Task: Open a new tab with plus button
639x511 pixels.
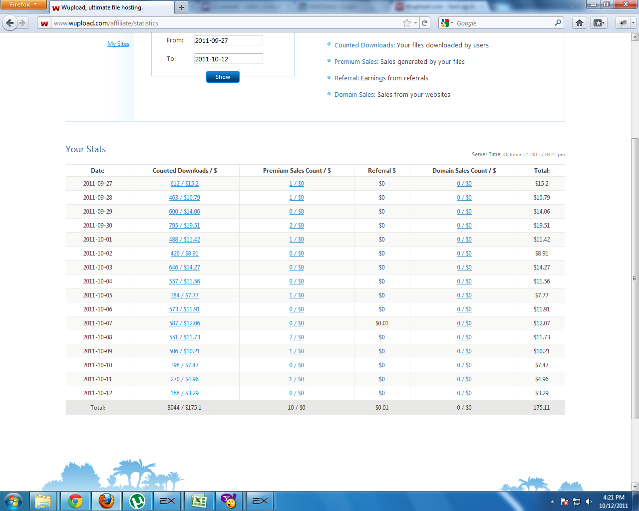Action: coord(181,7)
